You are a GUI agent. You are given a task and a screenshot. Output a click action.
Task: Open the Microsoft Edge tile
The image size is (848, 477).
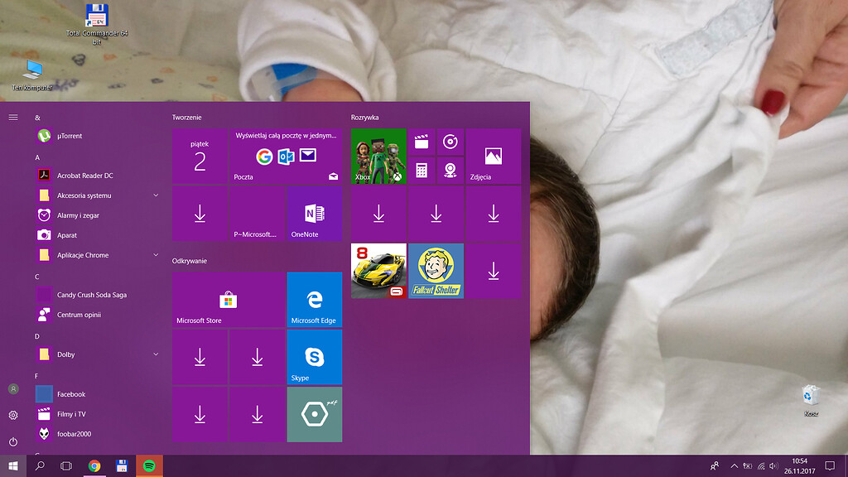[x=314, y=299]
